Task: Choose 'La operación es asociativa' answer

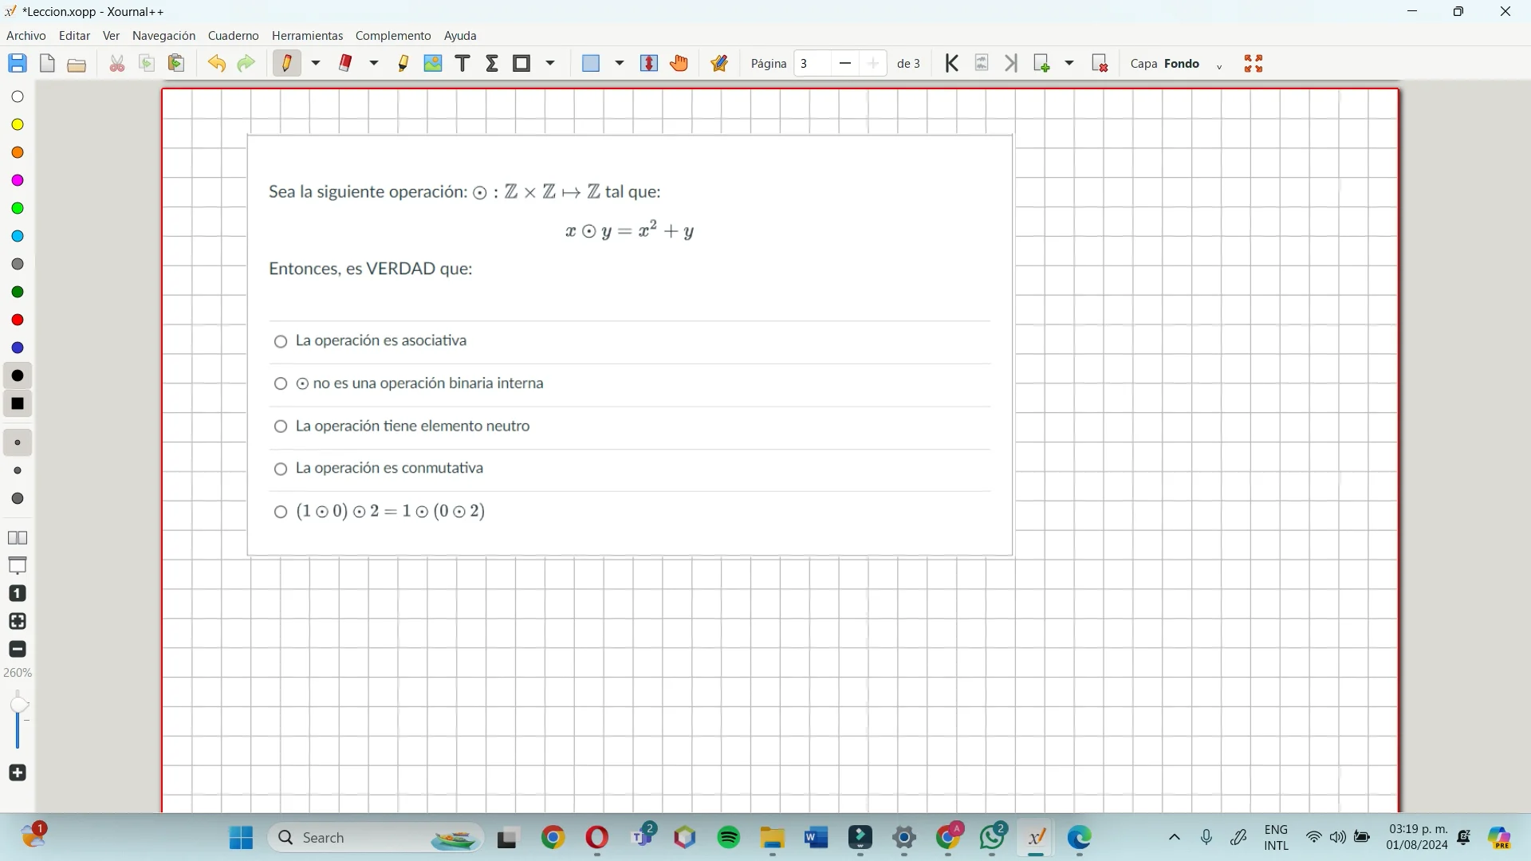Action: 281,342
